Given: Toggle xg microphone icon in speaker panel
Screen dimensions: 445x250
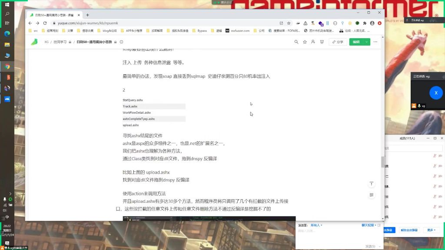Looking at the screenshot, I should click(x=419, y=106).
